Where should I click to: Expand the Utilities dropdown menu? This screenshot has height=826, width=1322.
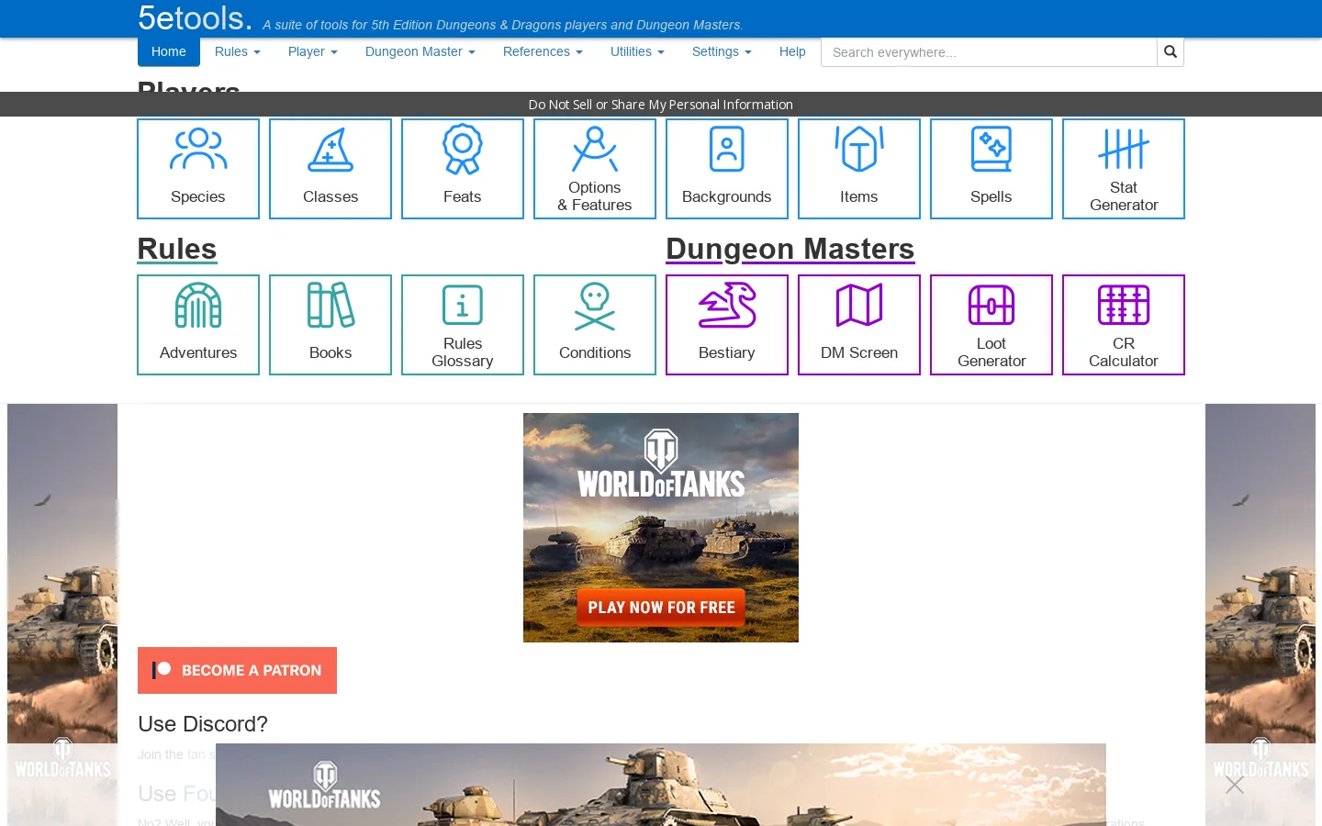(637, 52)
